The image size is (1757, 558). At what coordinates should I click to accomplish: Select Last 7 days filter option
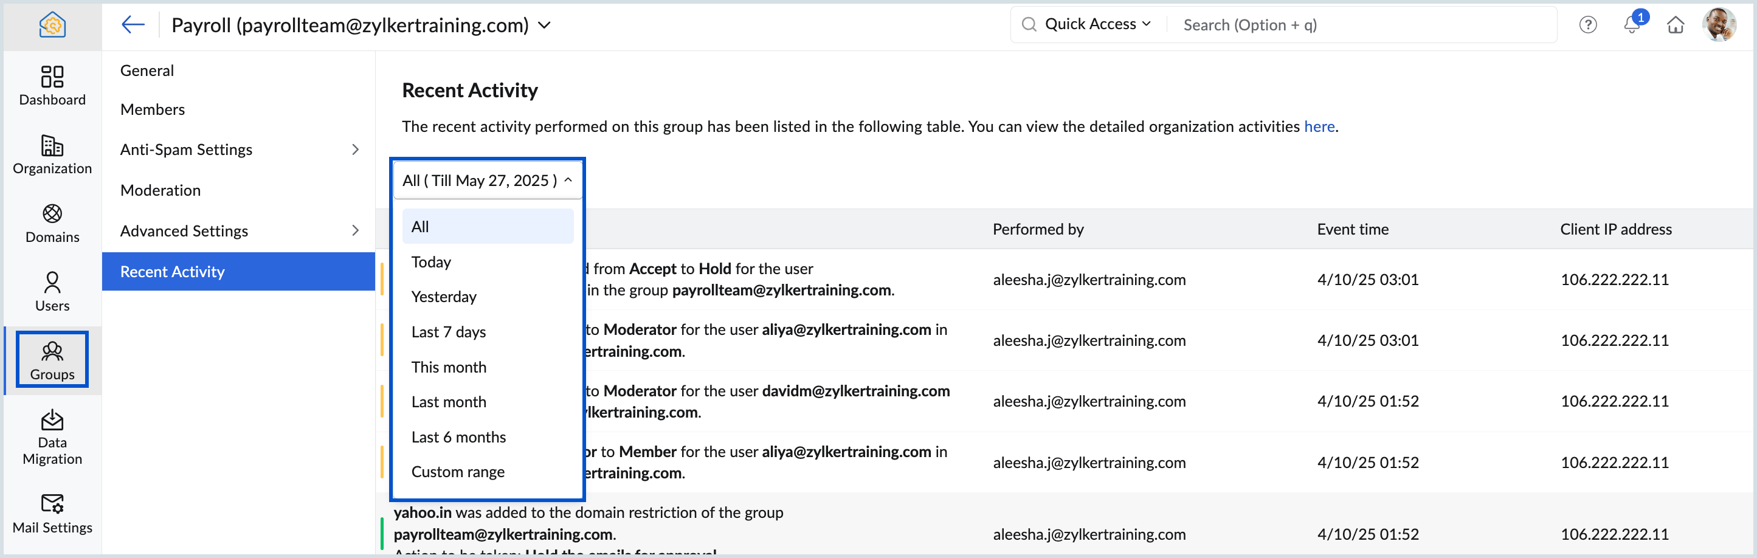[448, 332]
